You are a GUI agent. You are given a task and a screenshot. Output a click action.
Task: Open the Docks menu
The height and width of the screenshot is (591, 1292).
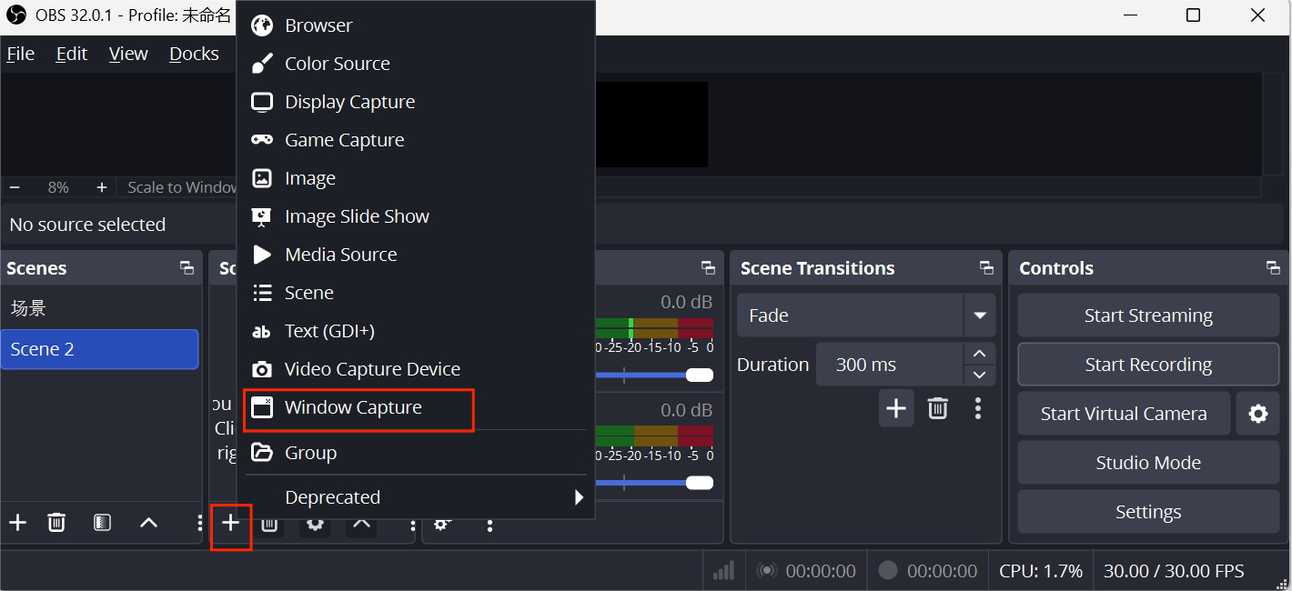coord(193,54)
